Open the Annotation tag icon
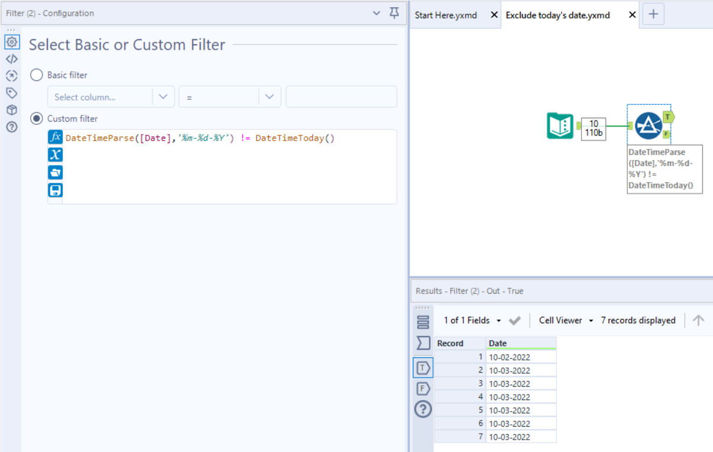 tap(12, 93)
